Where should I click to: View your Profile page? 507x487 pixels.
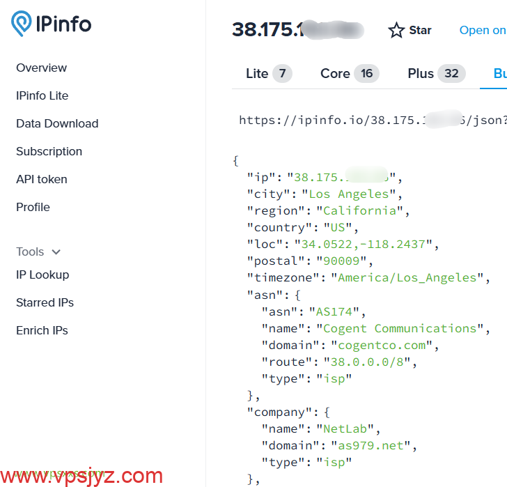[33, 207]
